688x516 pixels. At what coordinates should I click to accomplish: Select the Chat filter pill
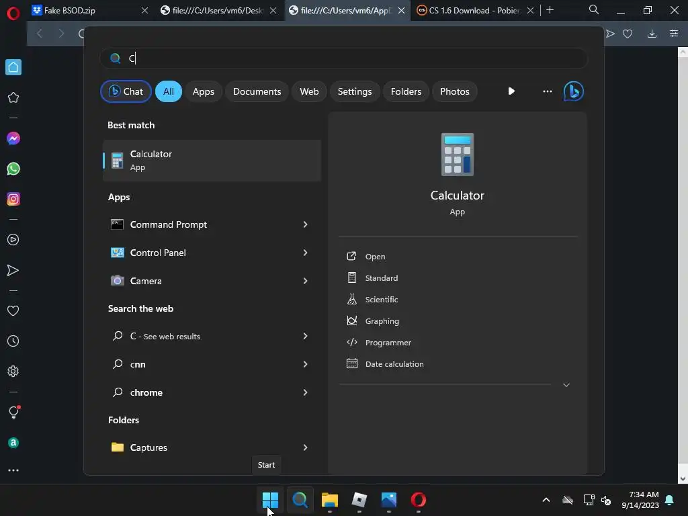click(126, 91)
